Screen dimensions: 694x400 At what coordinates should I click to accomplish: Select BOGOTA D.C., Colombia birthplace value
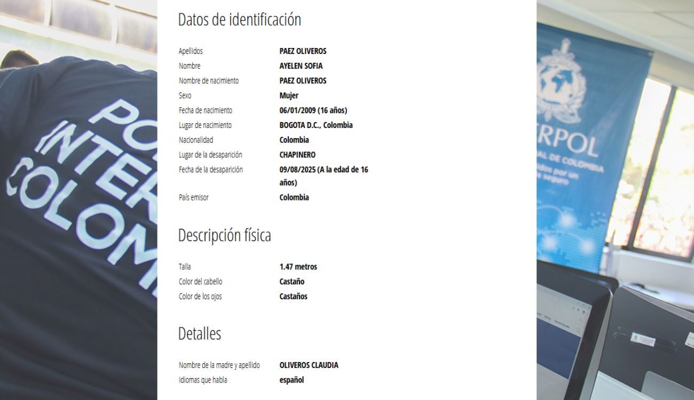tap(317, 125)
